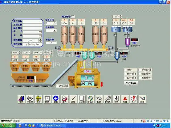Image resolution: width=171 pixels, height=128 pixels.
Task: Adjust second 0.0% aggregate percentage spinner
Action: click(30, 52)
